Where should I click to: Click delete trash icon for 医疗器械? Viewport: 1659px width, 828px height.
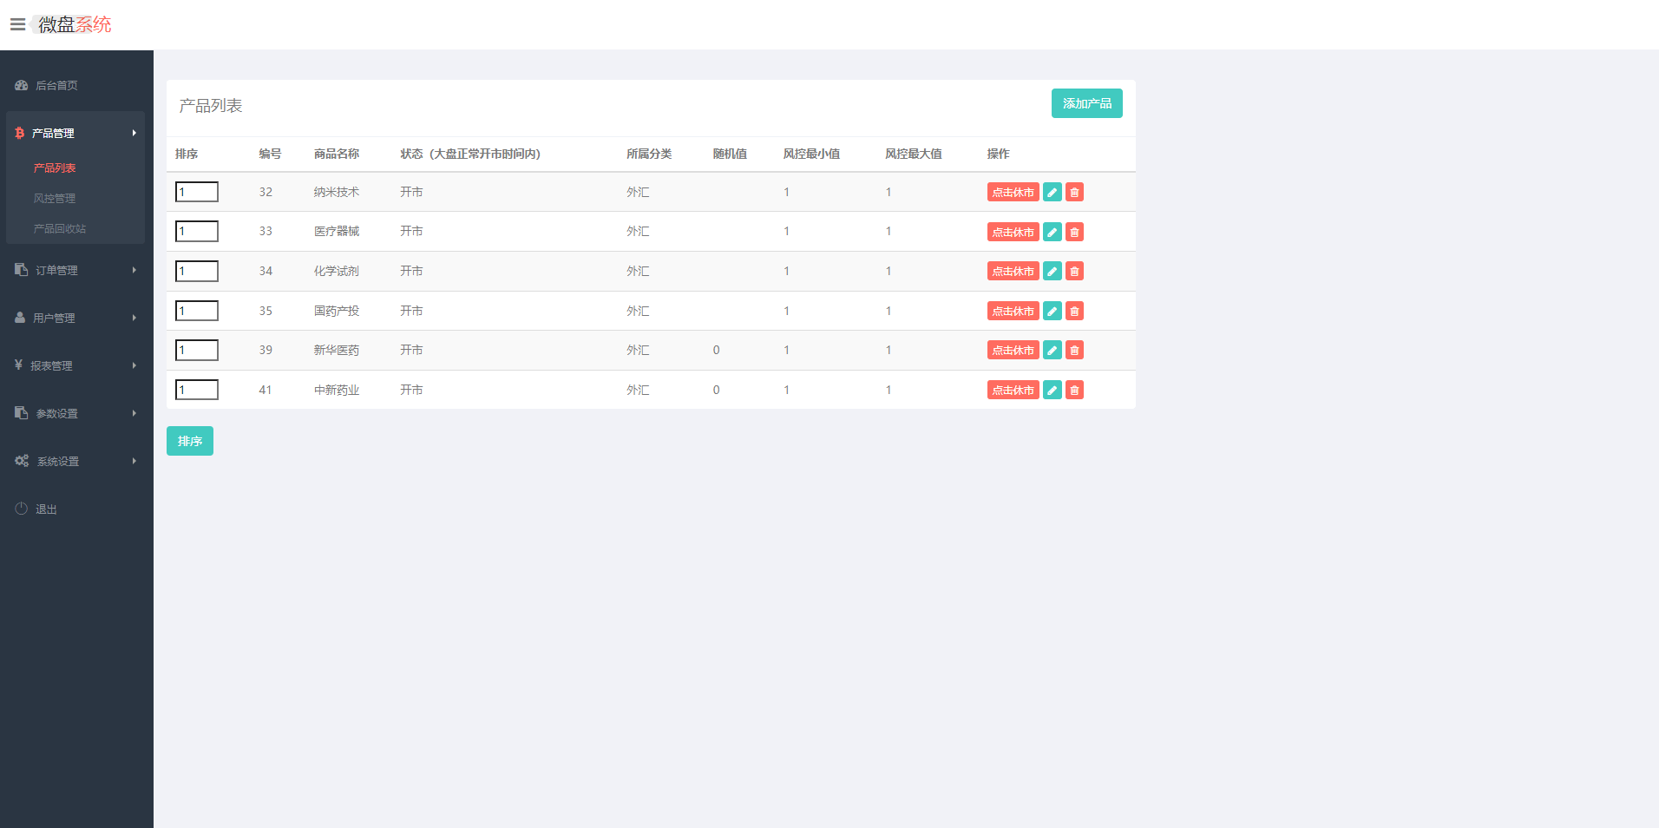pyautogui.click(x=1074, y=232)
